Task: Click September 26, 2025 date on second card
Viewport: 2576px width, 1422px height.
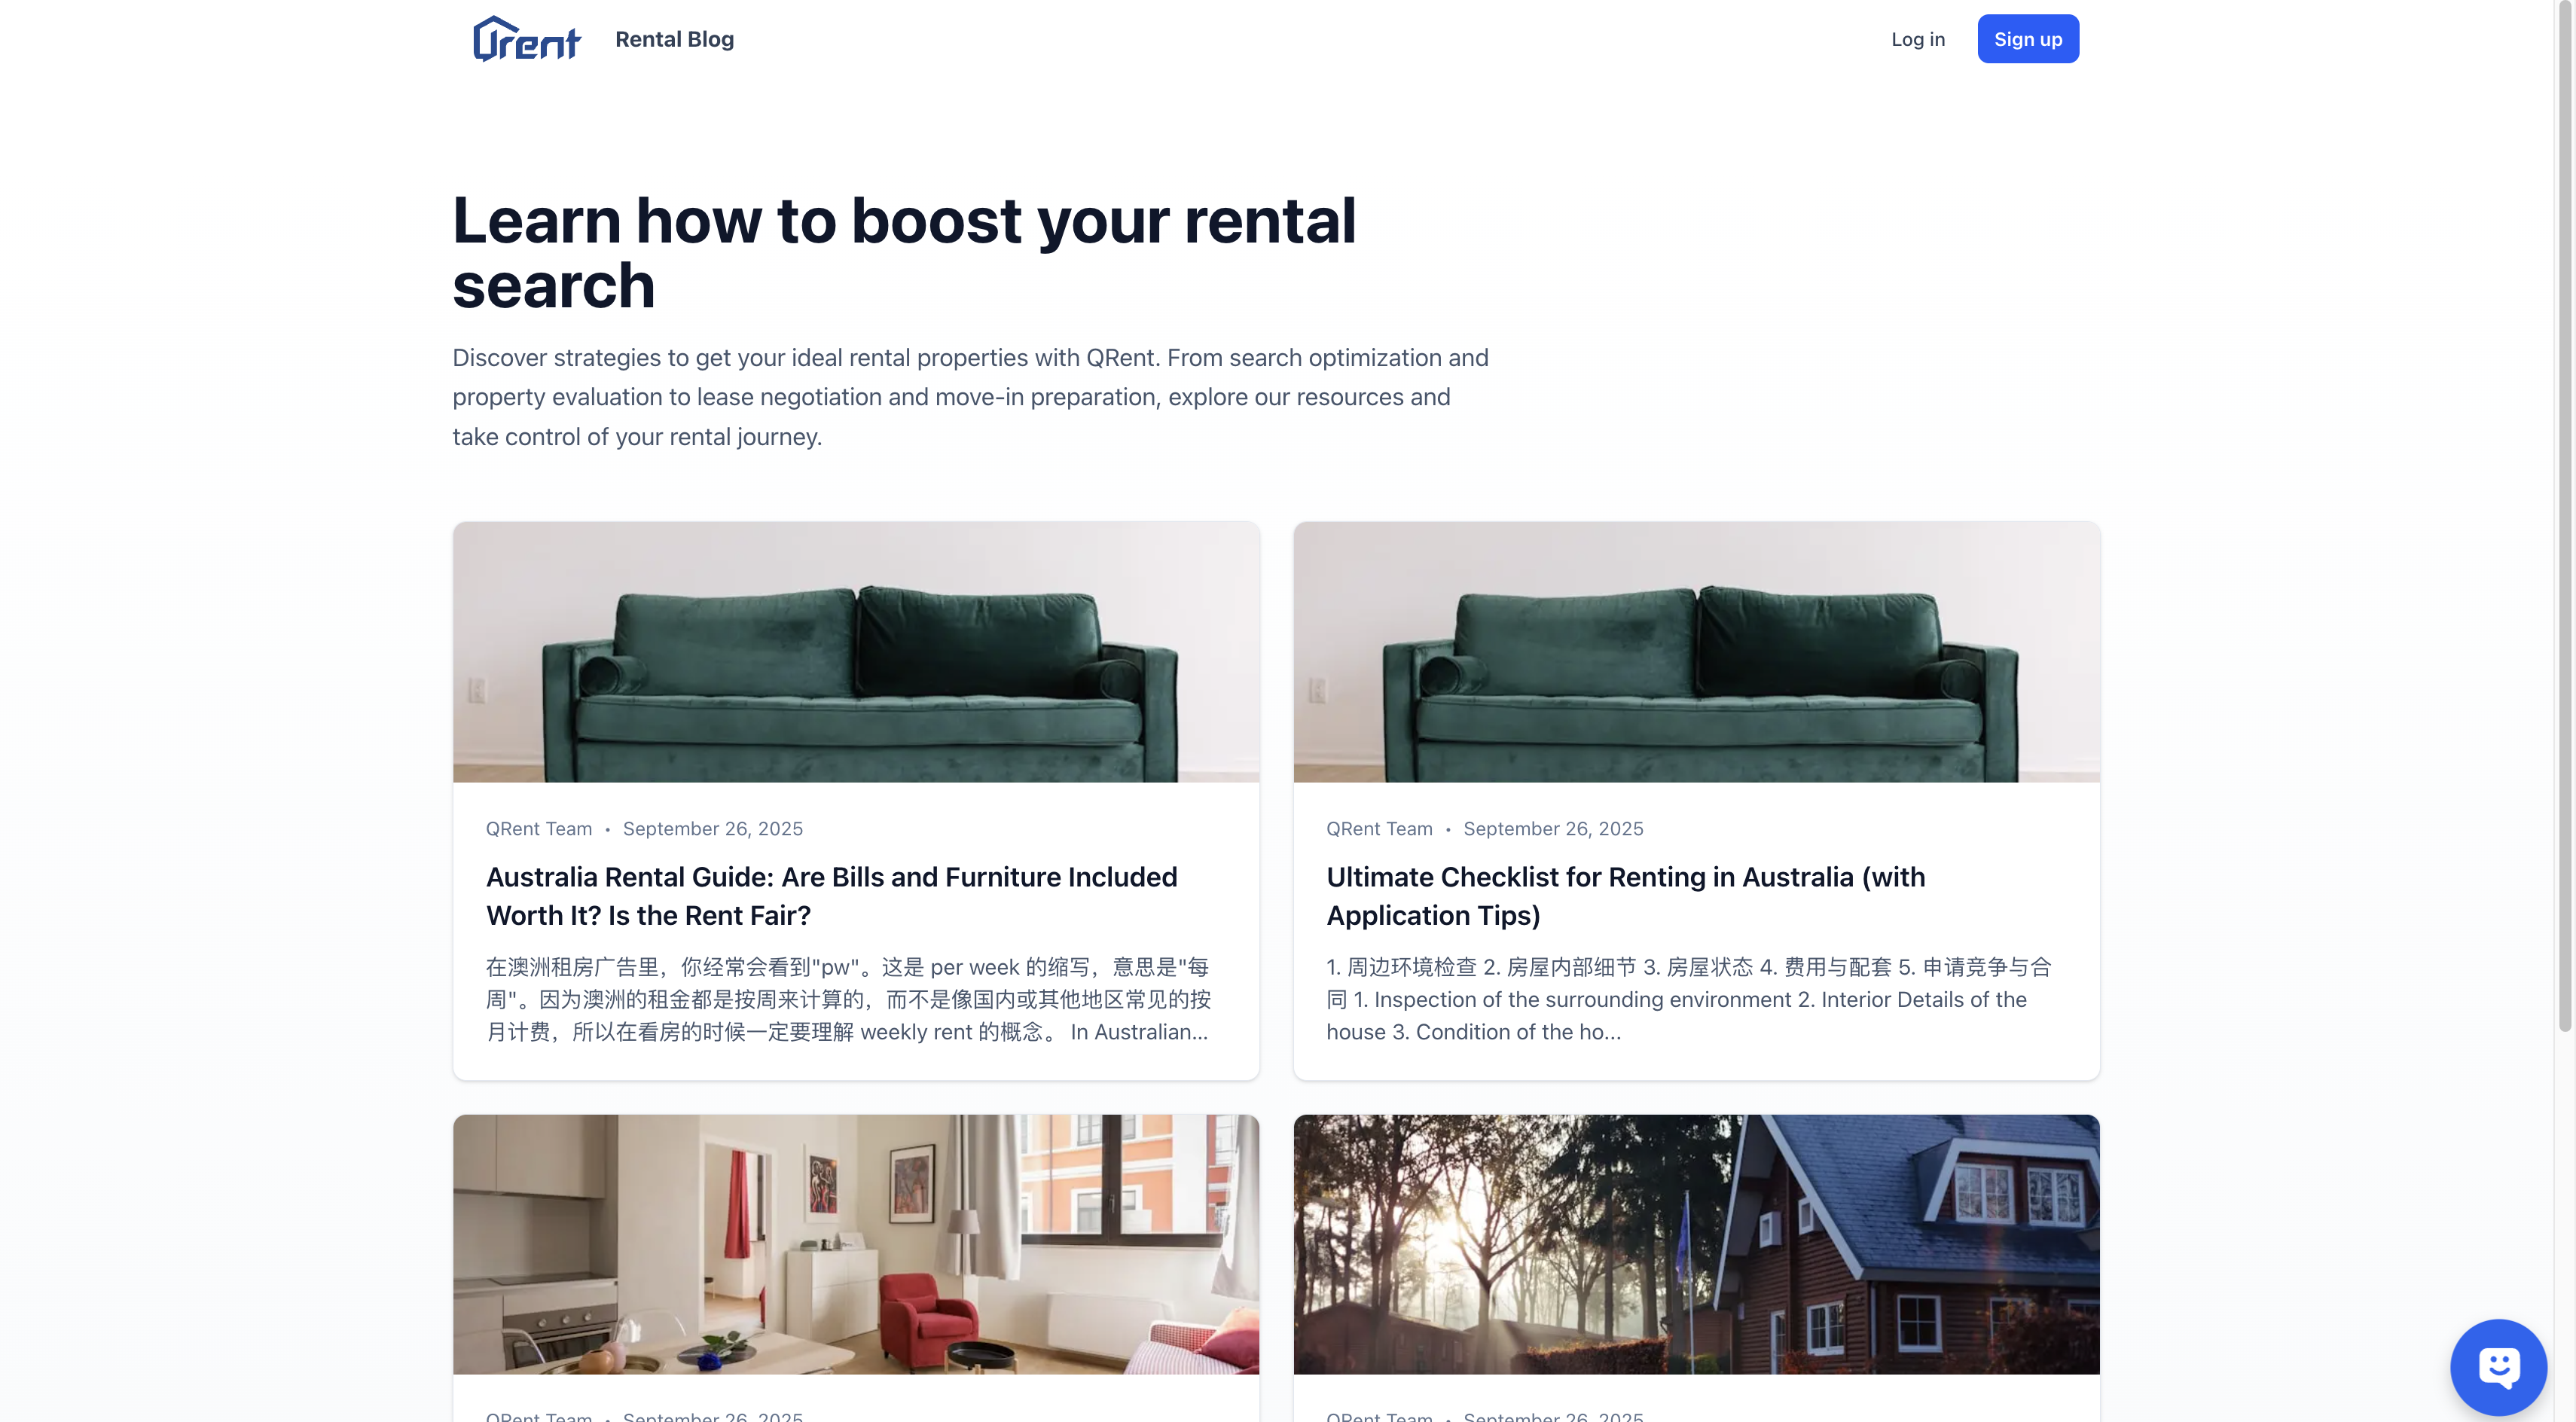Action: point(1553,829)
